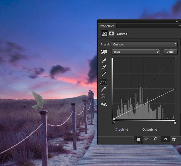The width and height of the screenshot is (181, 166).
Task: Pick the gray point eyedropper
Action: pyautogui.click(x=104, y=67)
